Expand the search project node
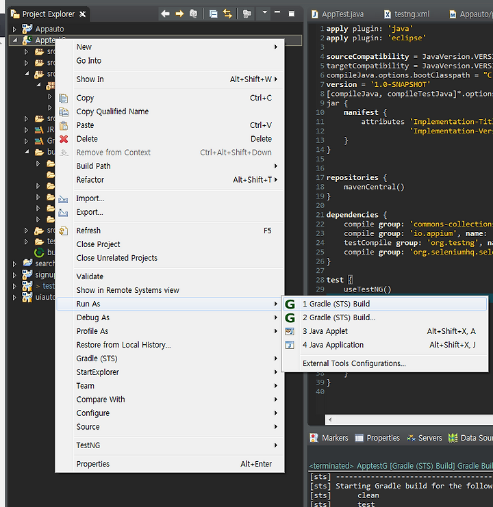Viewport: 493px width, 507px height. click(x=14, y=264)
